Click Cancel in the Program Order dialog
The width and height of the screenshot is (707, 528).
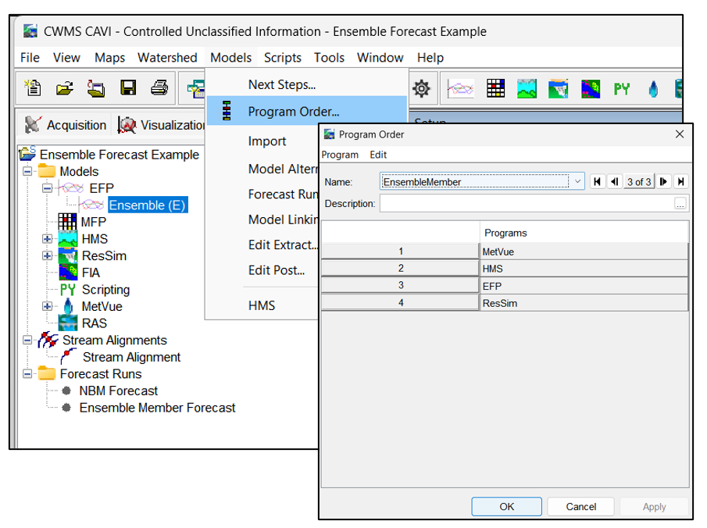(x=580, y=506)
